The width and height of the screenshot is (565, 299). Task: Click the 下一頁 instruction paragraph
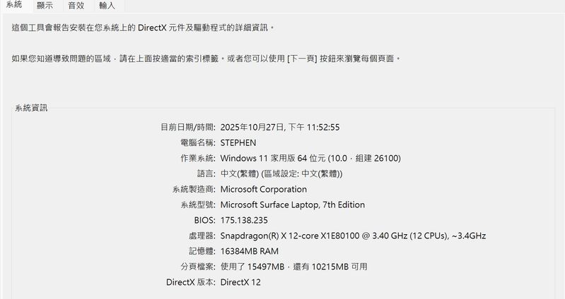tap(206, 58)
